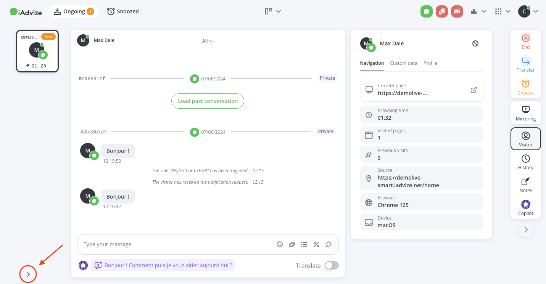546x284 pixels.
Task: Switch to the Snoozed conversations tab
Action: click(123, 11)
